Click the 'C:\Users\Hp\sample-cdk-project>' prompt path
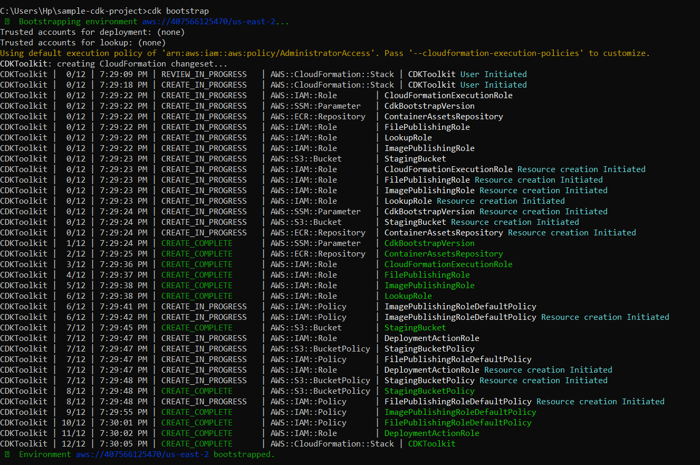The width and height of the screenshot is (700, 465). (74, 11)
